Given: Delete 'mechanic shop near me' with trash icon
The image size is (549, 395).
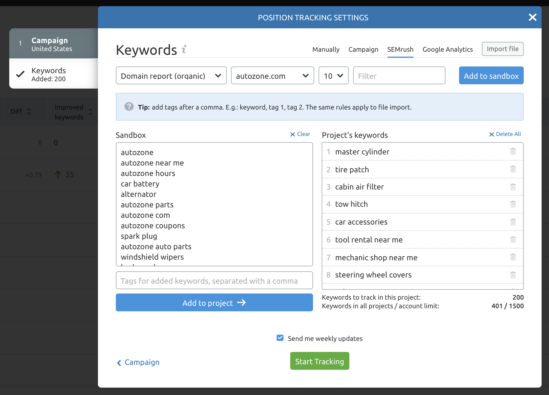Looking at the screenshot, I should 513,257.
